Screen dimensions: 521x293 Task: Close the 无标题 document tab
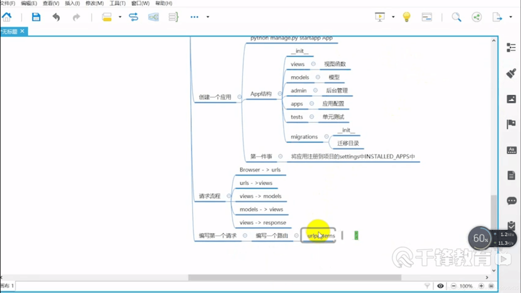(x=22, y=31)
